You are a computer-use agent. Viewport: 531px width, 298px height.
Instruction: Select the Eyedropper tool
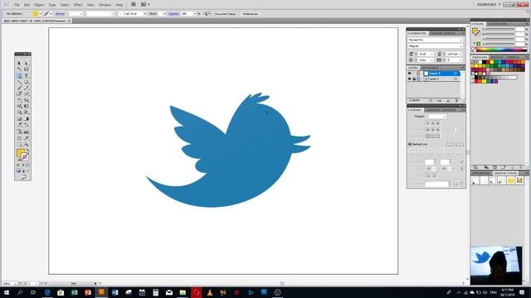[x=19, y=125]
